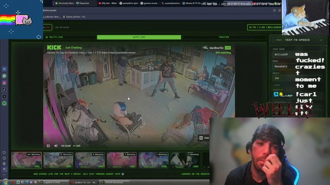Go back from Text-to-Speech panel
Viewport: 330px width, 185px height.
tap(278, 40)
